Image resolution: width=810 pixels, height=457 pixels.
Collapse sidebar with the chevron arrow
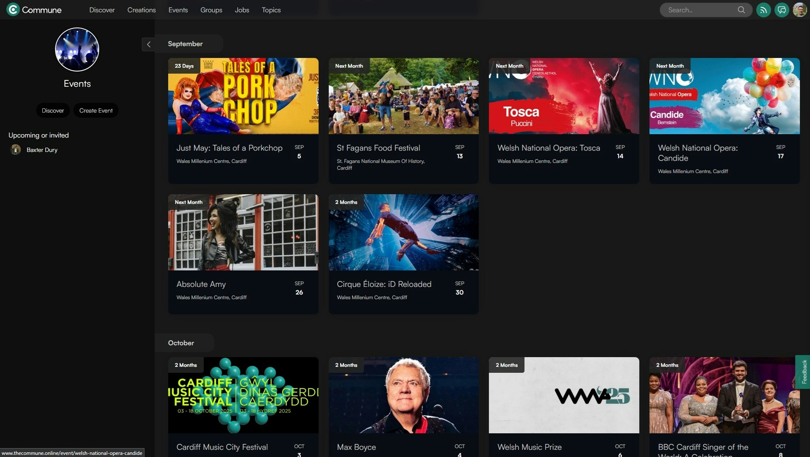click(148, 44)
